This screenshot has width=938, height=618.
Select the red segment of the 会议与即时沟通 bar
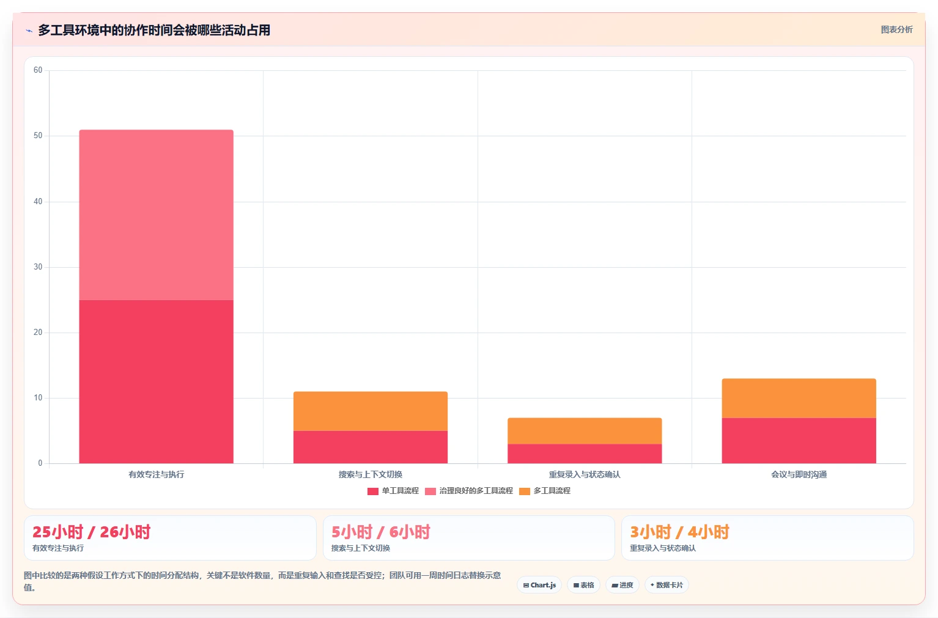799,441
